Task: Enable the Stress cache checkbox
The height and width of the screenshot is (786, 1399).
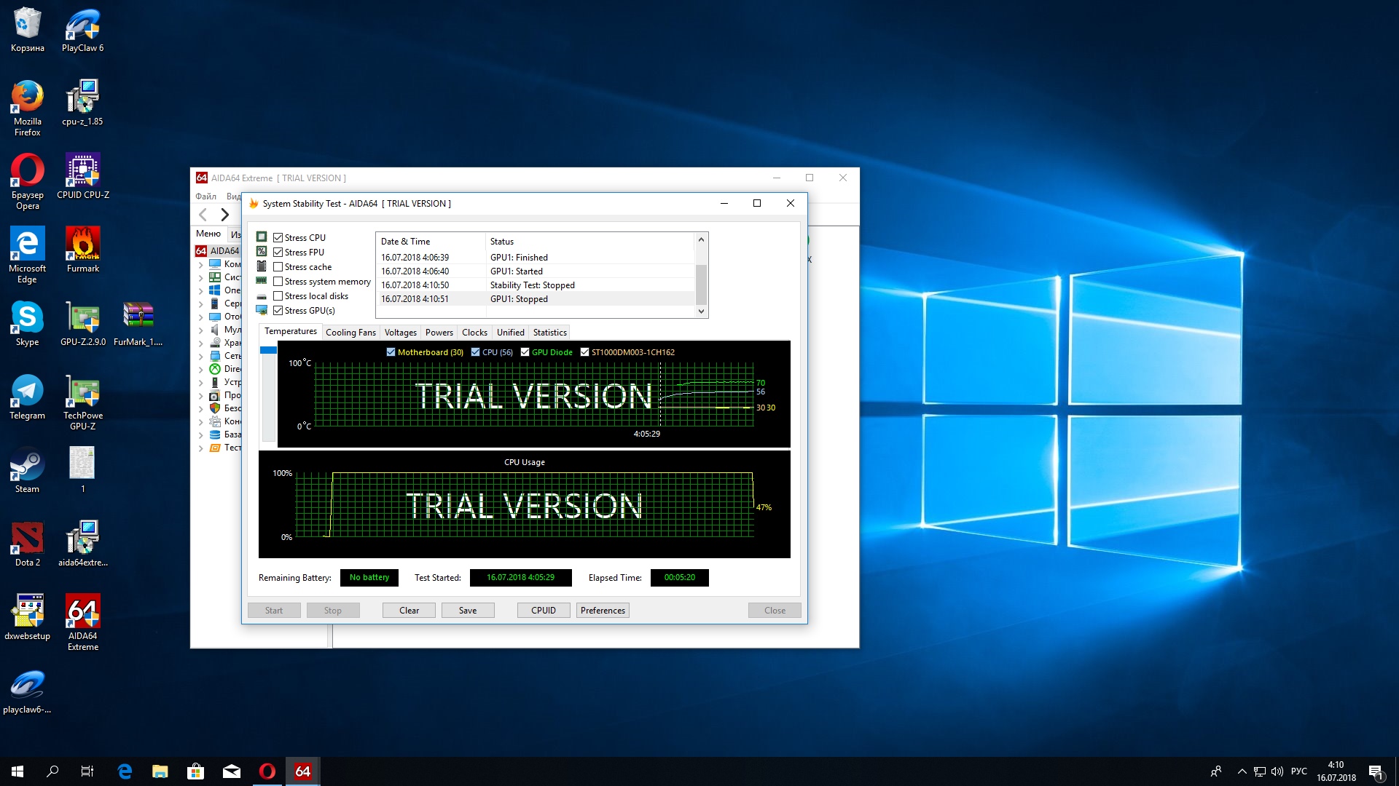Action: click(x=278, y=267)
